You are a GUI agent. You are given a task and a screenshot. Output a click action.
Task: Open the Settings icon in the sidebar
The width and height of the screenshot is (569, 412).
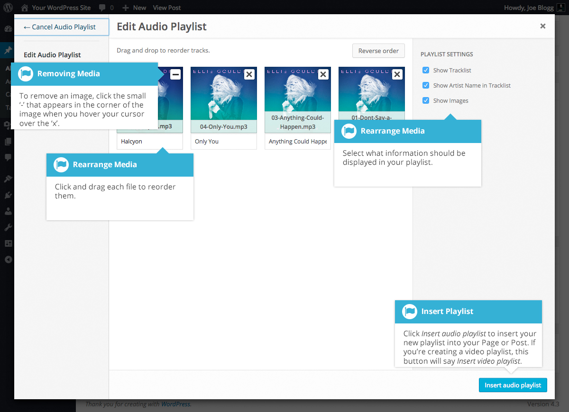pyautogui.click(x=8, y=243)
